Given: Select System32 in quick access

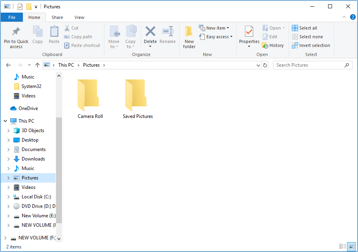Looking at the screenshot, I should [31, 86].
